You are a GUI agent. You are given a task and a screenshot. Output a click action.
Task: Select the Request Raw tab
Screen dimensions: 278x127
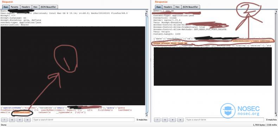click(x=6, y=7)
